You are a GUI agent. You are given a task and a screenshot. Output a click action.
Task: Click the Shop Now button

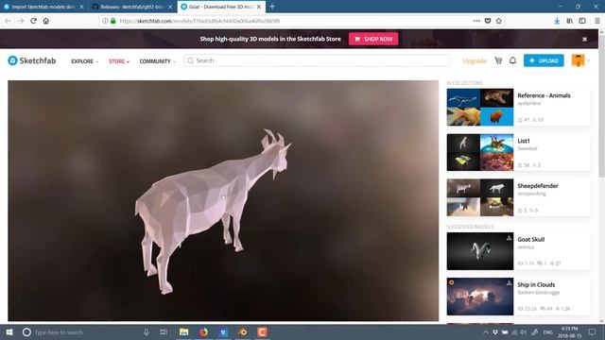(373, 39)
